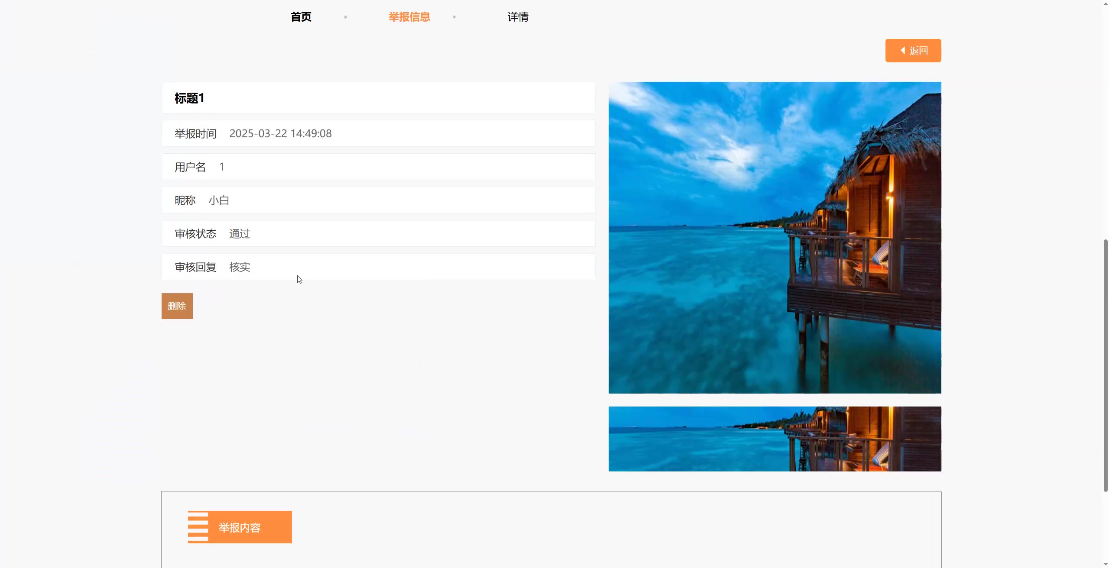This screenshot has height=568, width=1109.
Task: Click the 用户名 row value
Action: [222, 167]
